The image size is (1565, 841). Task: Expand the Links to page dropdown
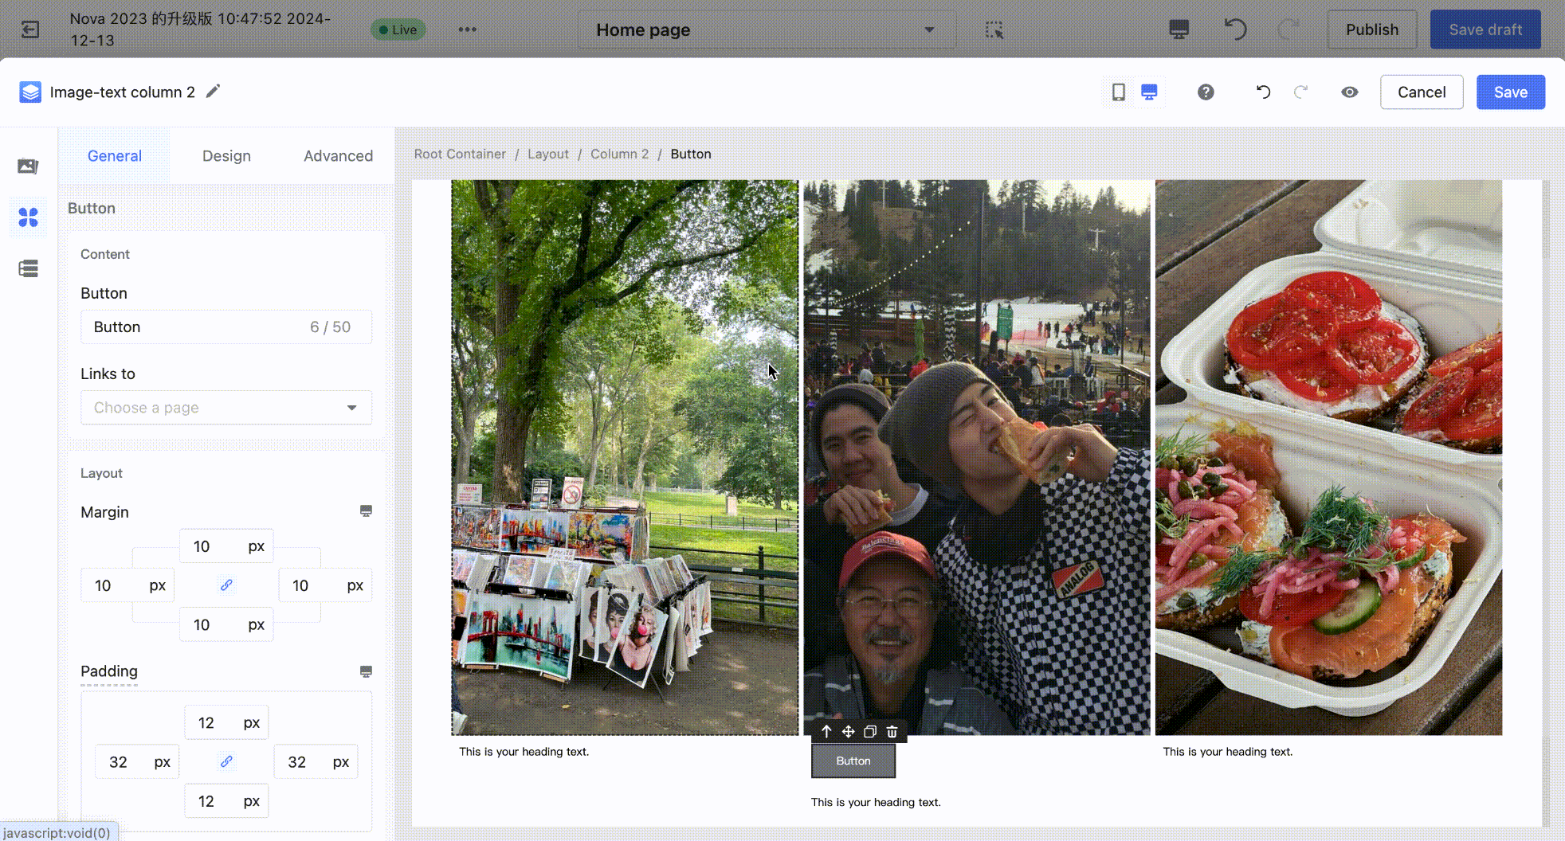pyautogui.click(x=226, y=408)
